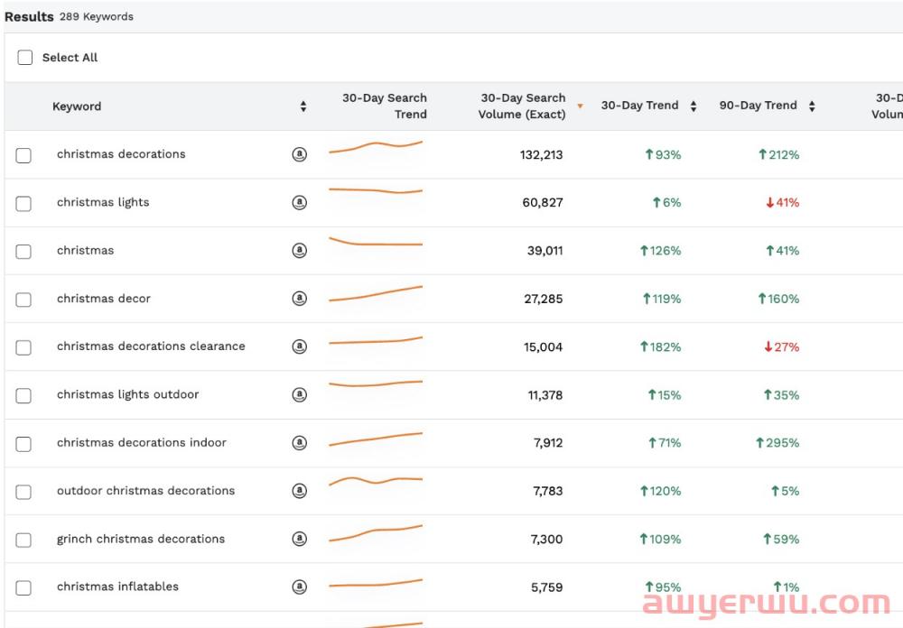The height and width of the screenshot is (628, 903).
Task: Click Amazon icon for christmas inflatables
Action: pos(300,587)
